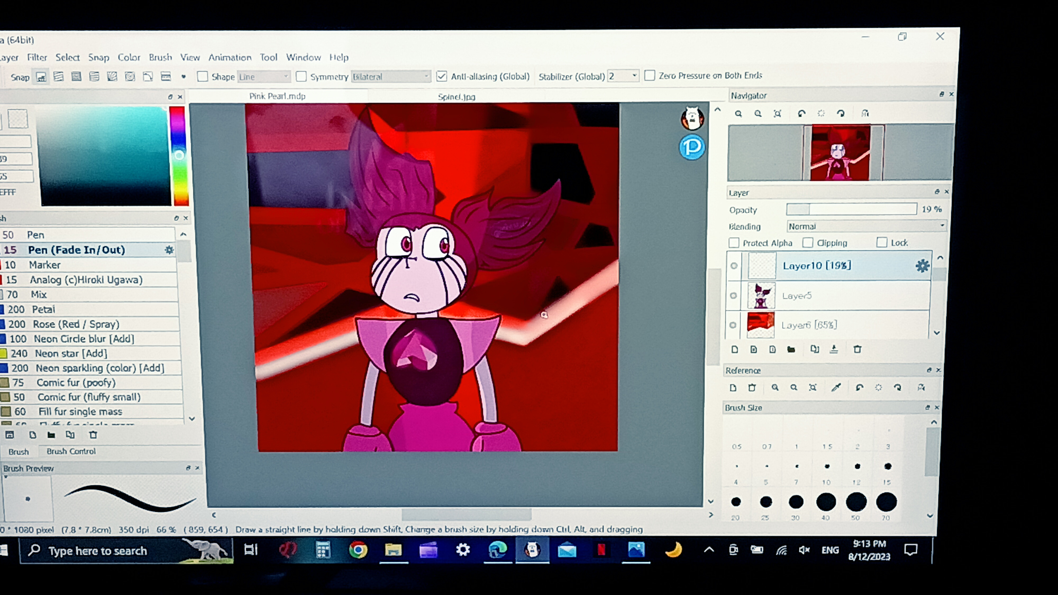Delete the selected brush with trash icon
Image resolution: width=1058 pixels, height=595 pixels.
point(93,435)
